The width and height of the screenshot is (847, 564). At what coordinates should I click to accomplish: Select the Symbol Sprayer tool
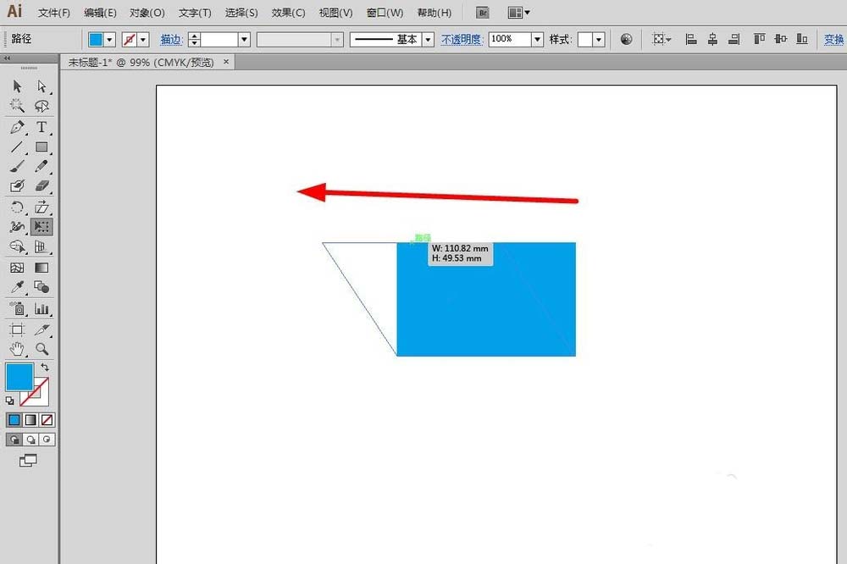coord(17,309)
